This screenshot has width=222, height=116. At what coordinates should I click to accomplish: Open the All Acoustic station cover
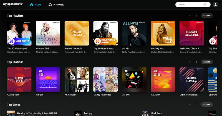[77, 80]
